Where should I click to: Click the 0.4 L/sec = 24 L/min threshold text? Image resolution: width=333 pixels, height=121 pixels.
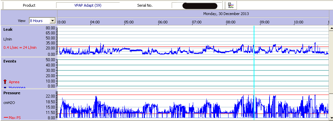click(20, 48)
